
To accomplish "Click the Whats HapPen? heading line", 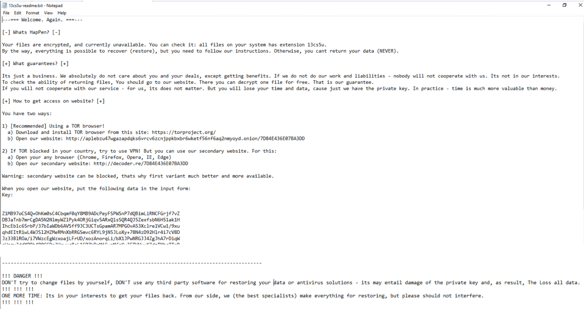I will [31, 32].
